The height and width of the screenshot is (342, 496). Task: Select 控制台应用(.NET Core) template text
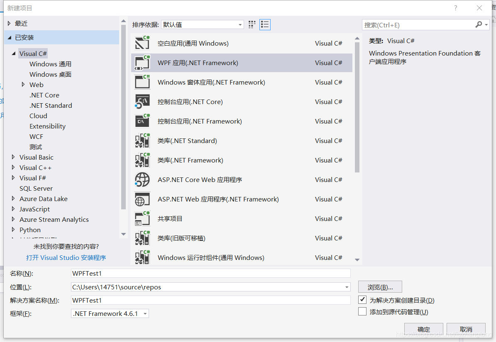coord(190,102)
